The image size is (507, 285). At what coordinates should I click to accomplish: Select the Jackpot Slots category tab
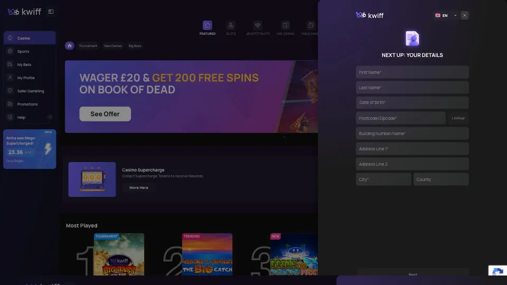point(257,28)
